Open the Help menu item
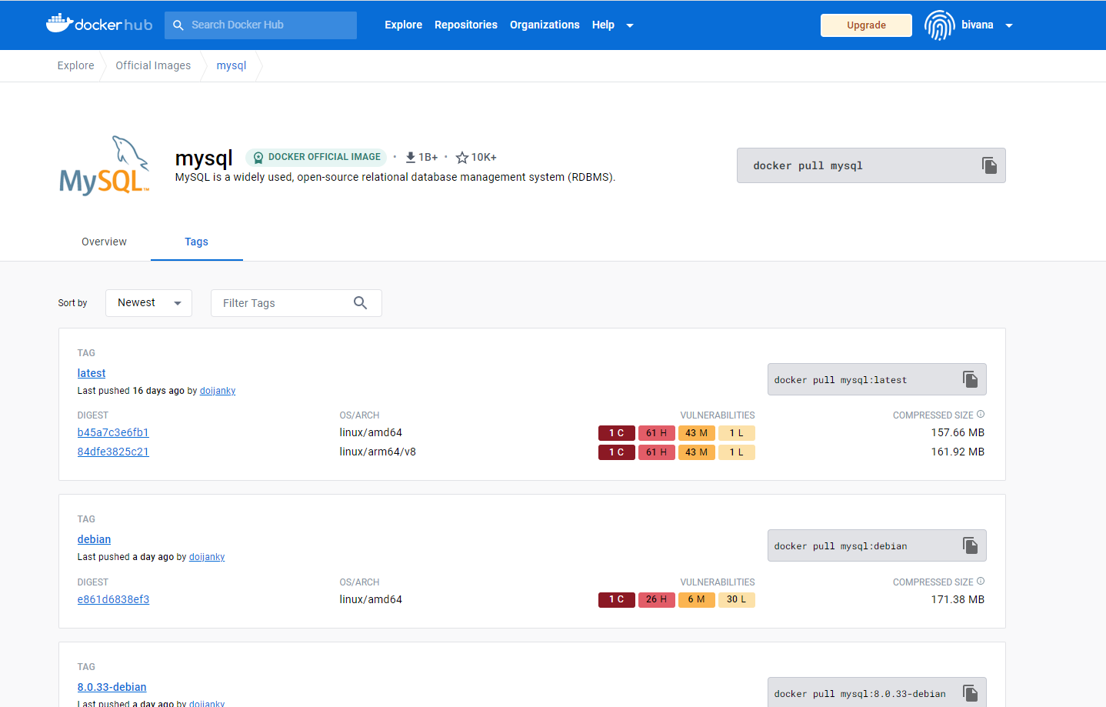1106x707 pixels. (603, 25)
